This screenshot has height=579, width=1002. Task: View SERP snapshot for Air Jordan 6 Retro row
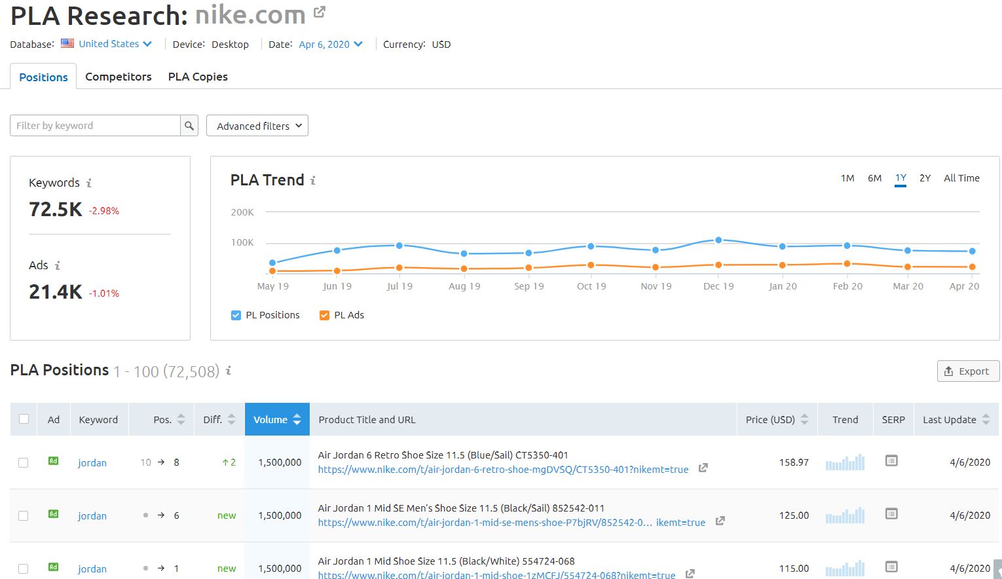click(891, 461)
